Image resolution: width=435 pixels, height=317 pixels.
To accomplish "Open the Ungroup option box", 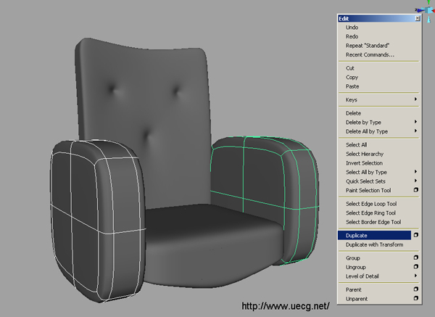I will tap(416, 266).
